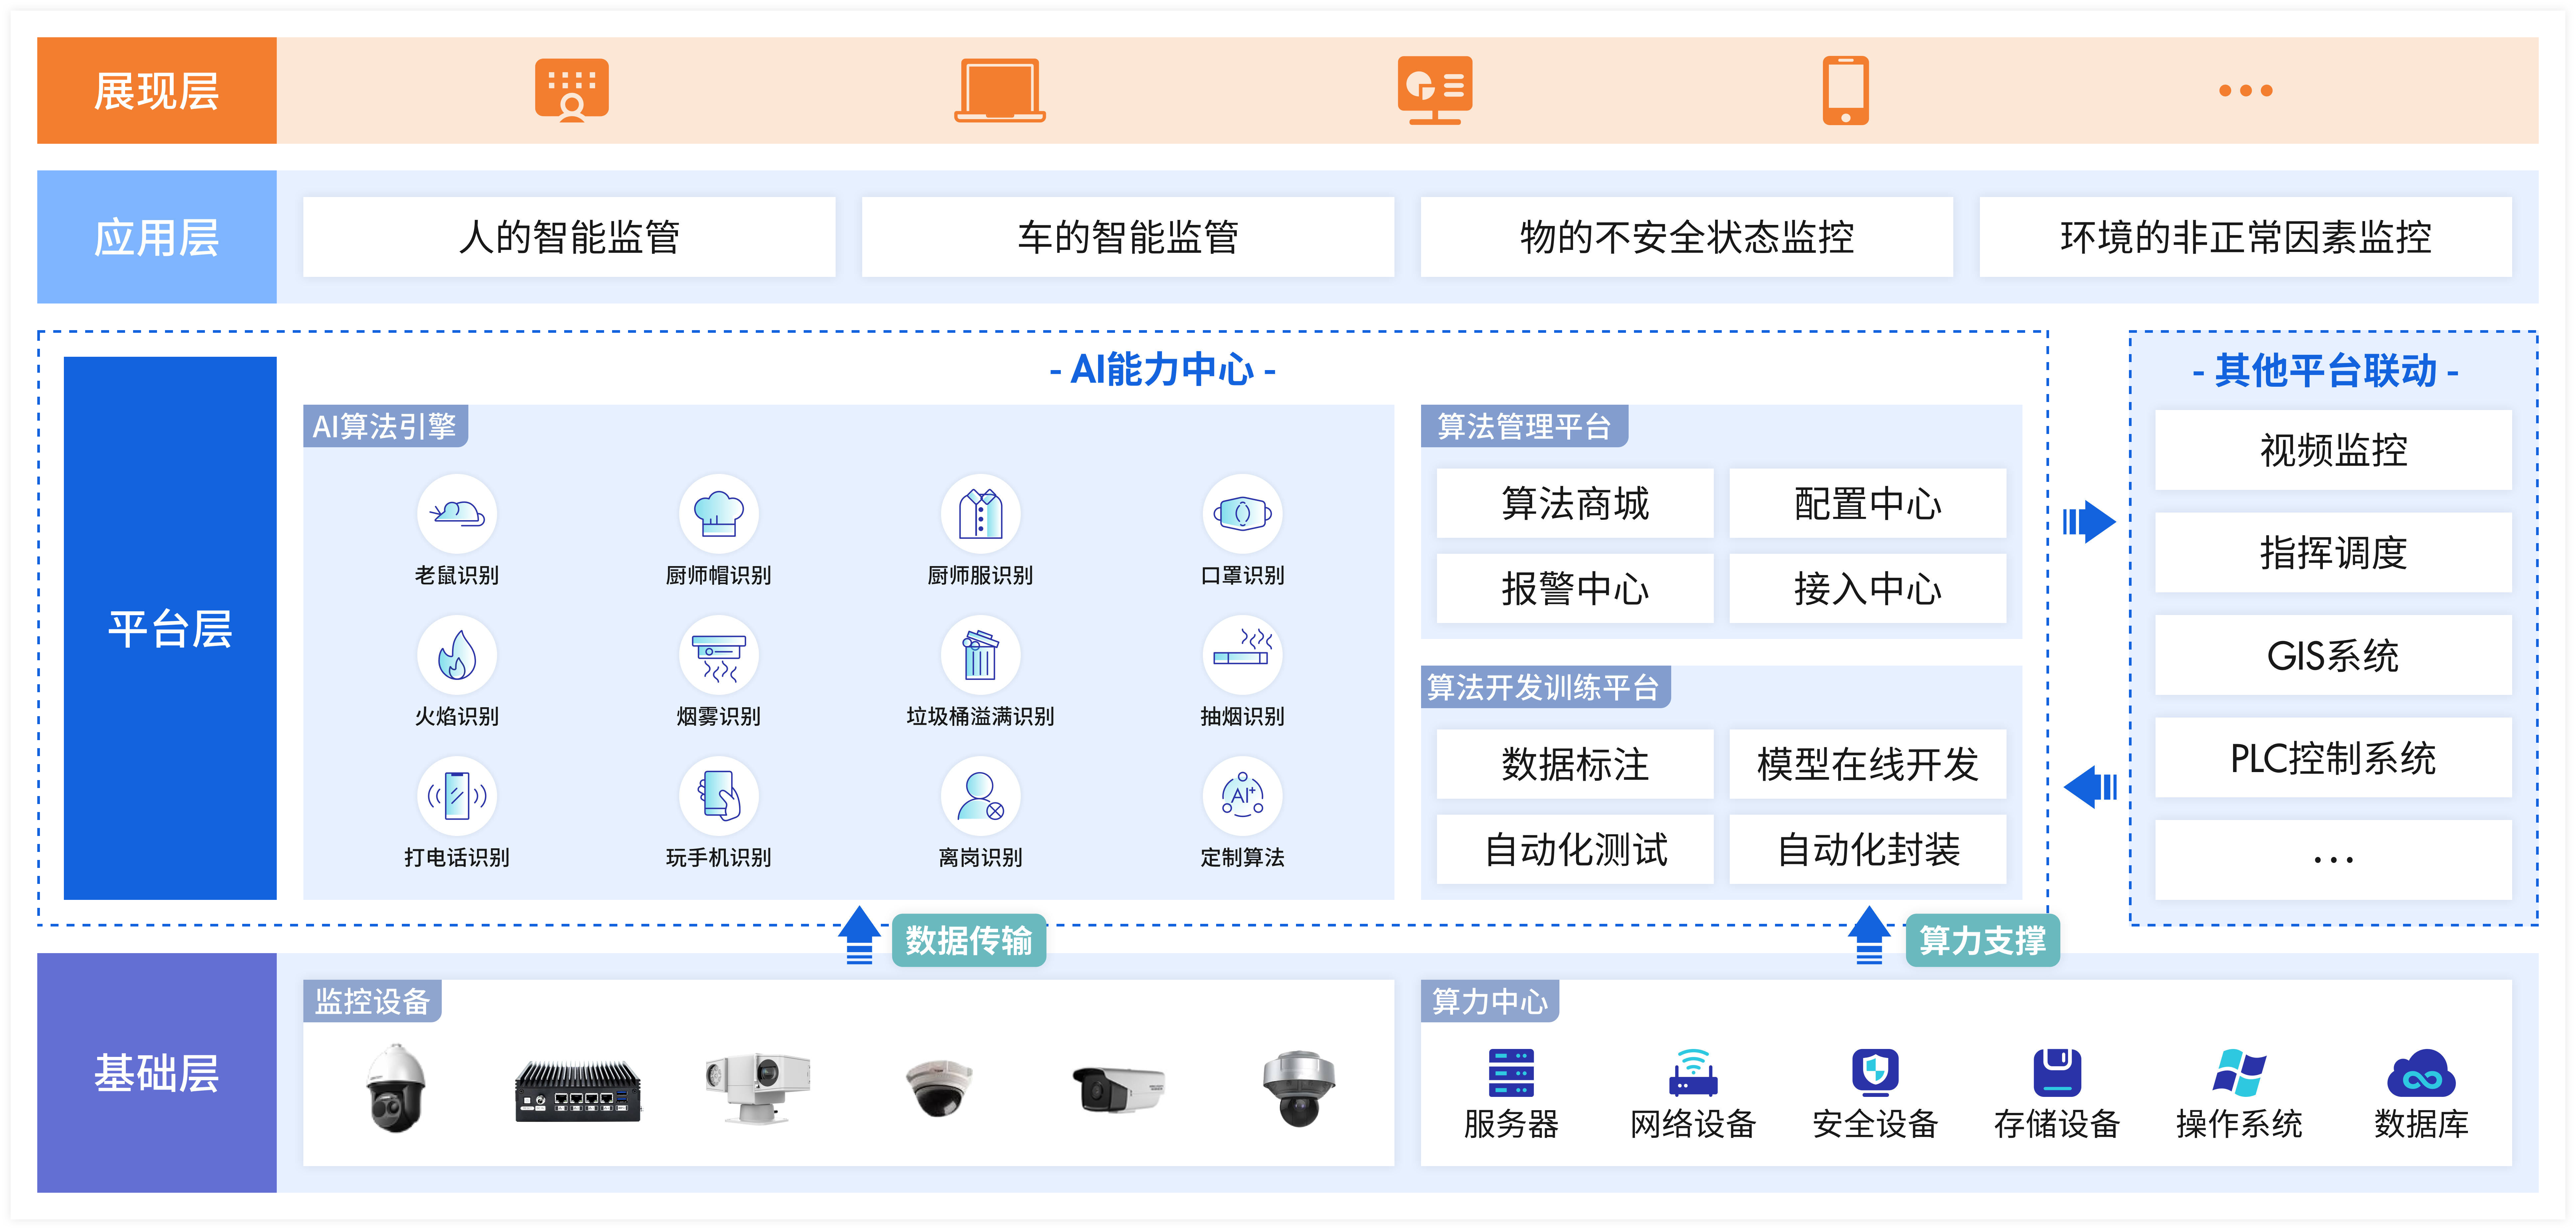Click the 配置中心 box
2576x1230 pixels.
[1868, 504]
